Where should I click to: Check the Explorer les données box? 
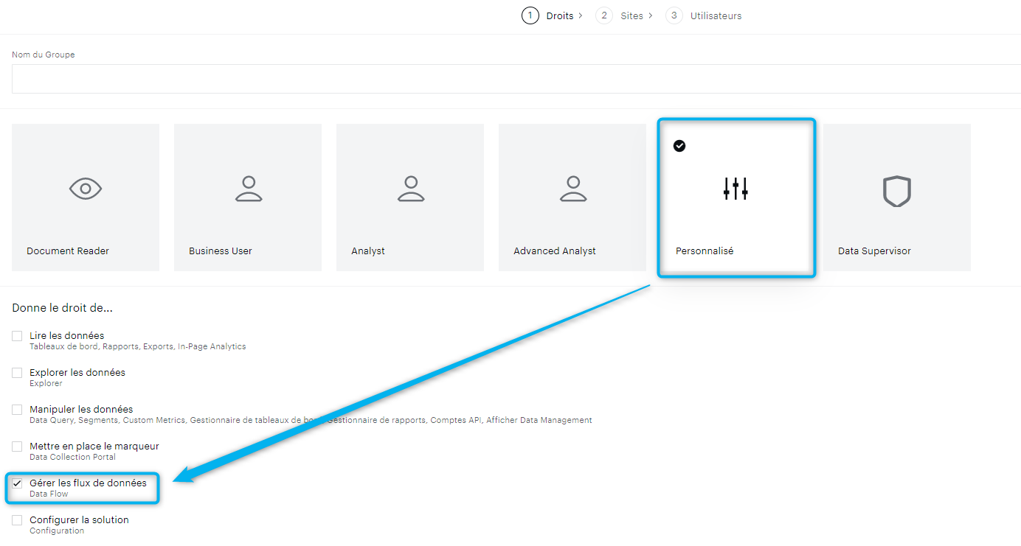click(x=17, y=373)
